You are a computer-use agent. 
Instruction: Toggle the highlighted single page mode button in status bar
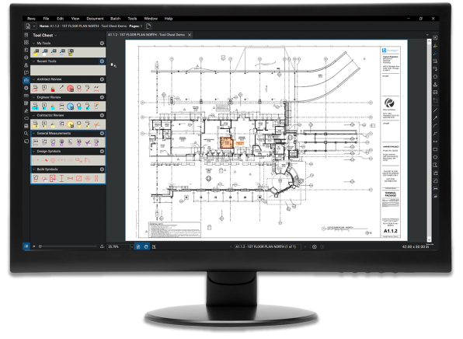click(x=138, y=246)
